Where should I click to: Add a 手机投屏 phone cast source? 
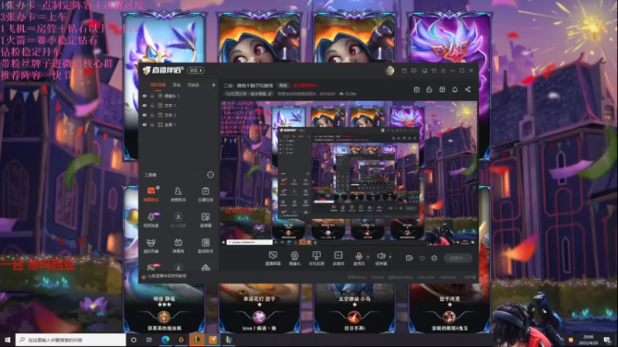coord(316,258)
